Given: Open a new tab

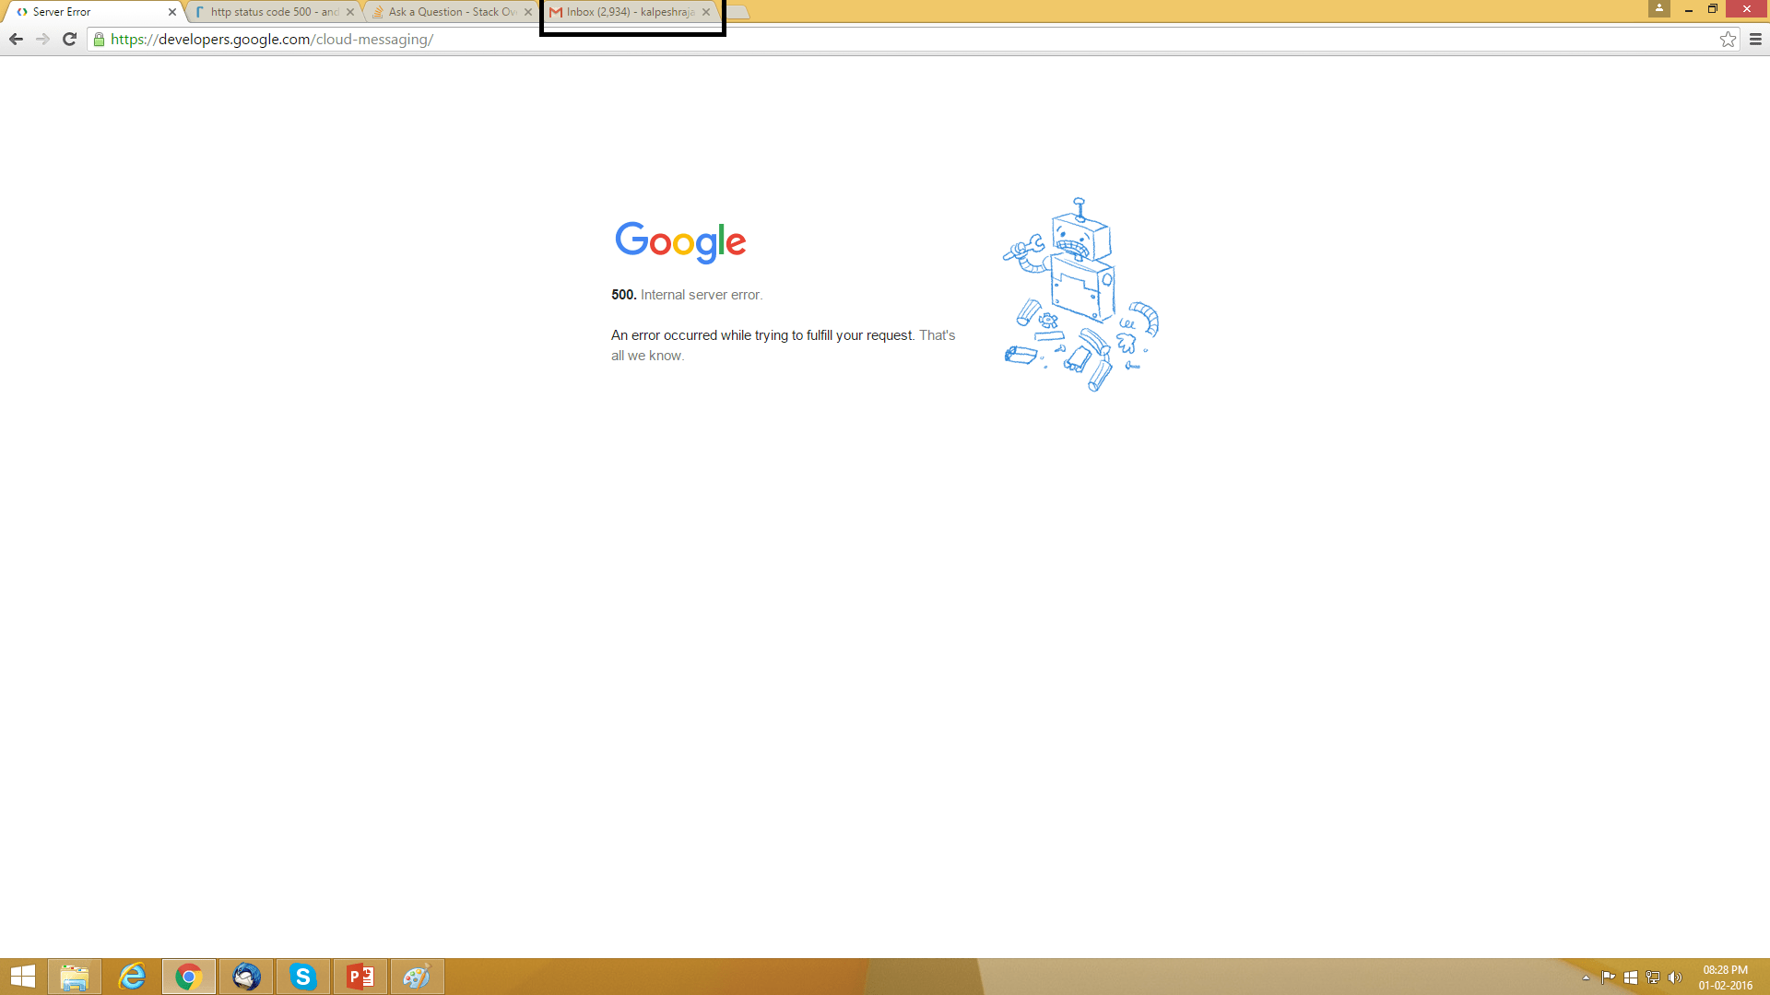Looking at the screenshot, I should click(x=737, y=12).
